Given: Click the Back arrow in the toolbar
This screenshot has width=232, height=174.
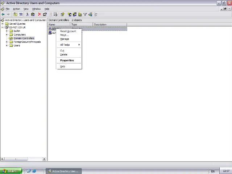Looking at the screenshot, I should pos(3,14).
